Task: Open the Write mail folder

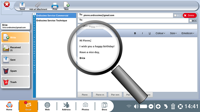Action: coord(15,37)
